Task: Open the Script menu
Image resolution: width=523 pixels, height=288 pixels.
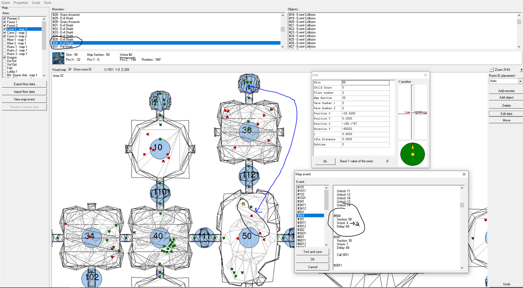Action: coord(36,3)
